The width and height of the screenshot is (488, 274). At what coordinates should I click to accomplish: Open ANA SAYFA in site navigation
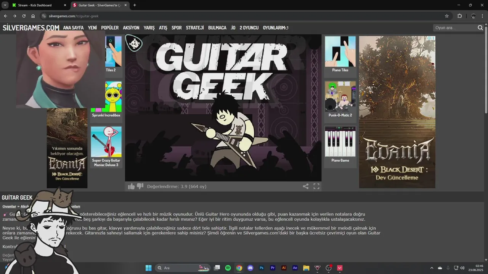click(x=73, y=28)
